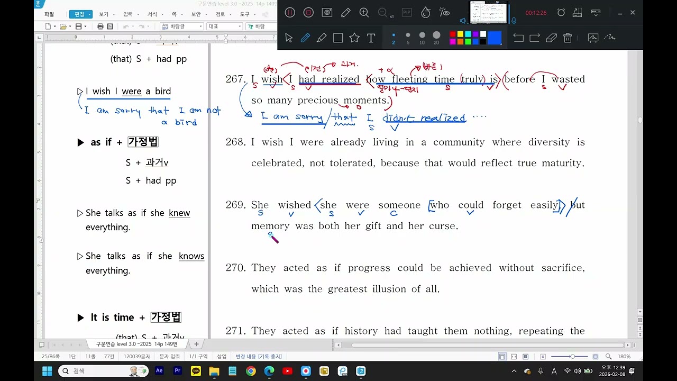This screenshot has height=381, width=677.
Task: Select the text T tool
Action: (371, 38)
